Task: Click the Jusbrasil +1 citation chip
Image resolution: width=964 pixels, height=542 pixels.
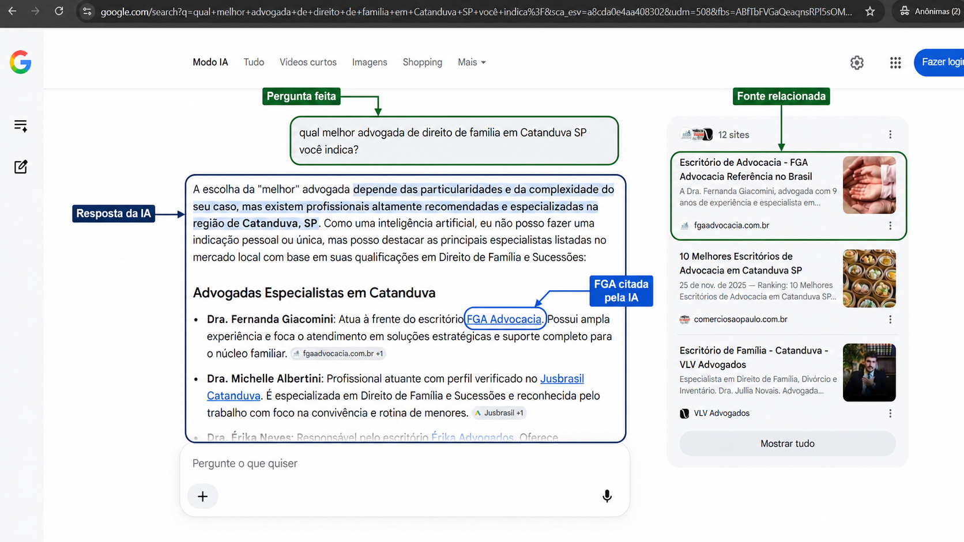Action: 499,413
